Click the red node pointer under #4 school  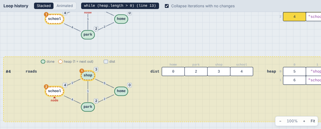54,100
